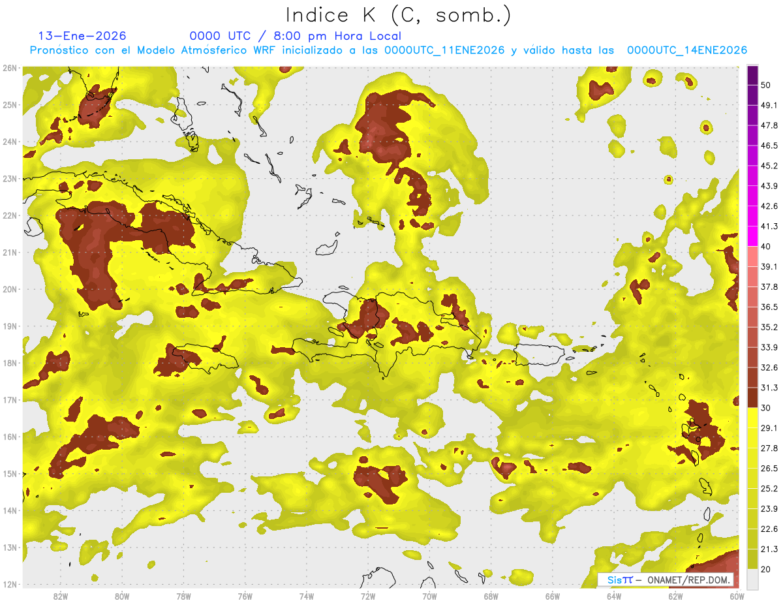This screenshot has height=605, width=783.
Task: Click the '26N' latitude label
Action: tap(10, 68)
